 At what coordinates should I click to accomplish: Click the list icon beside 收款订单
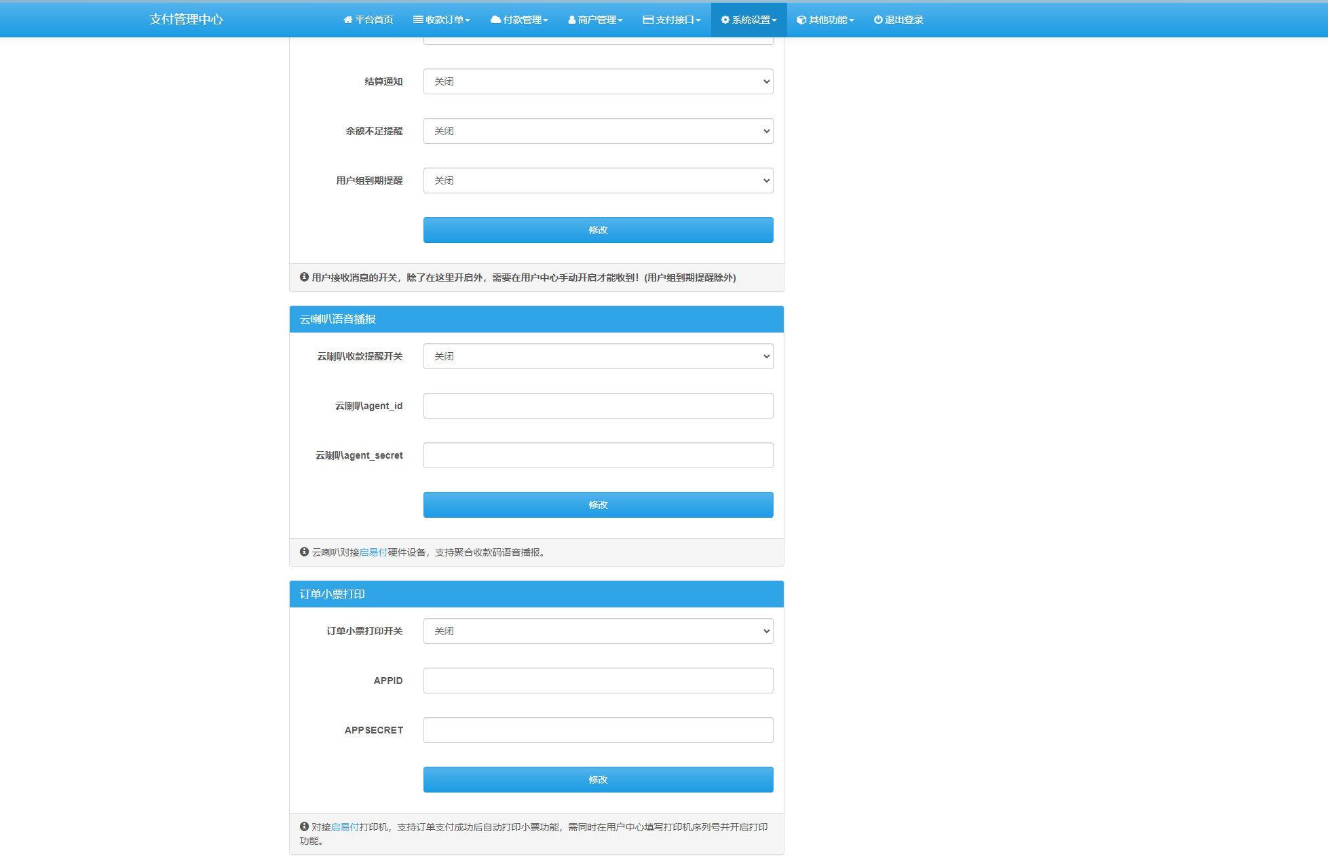point(418,20)
